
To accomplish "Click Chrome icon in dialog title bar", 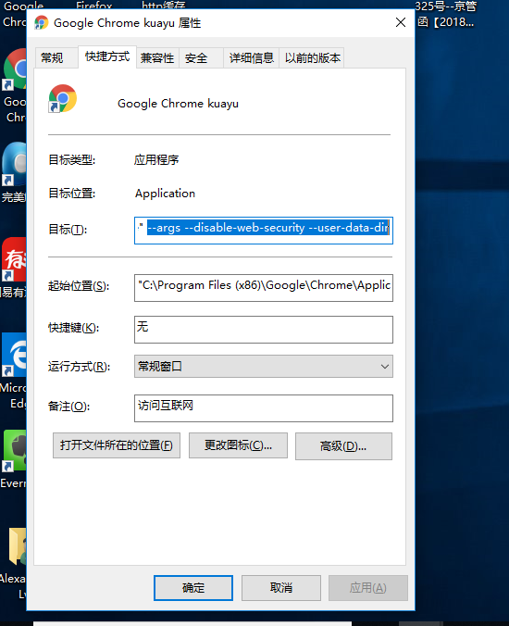I will [x=41, y=23].
